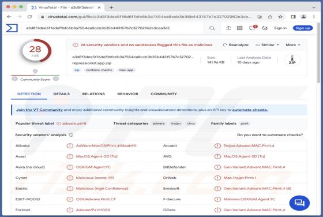Screen dimensions: 323x217
Task: Click the Do you want to automate checks text
Action: 270,135
